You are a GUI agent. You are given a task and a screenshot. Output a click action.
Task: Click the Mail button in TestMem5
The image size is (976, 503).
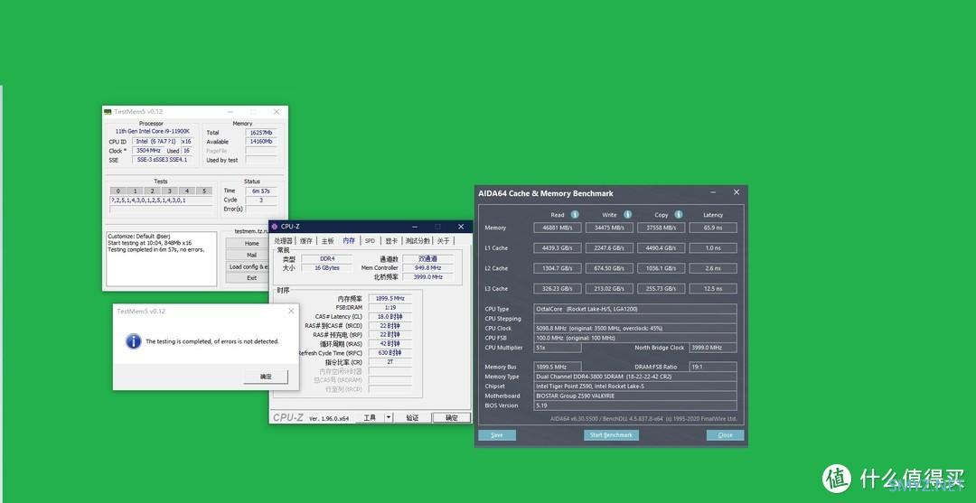click(x=251, y=255)
